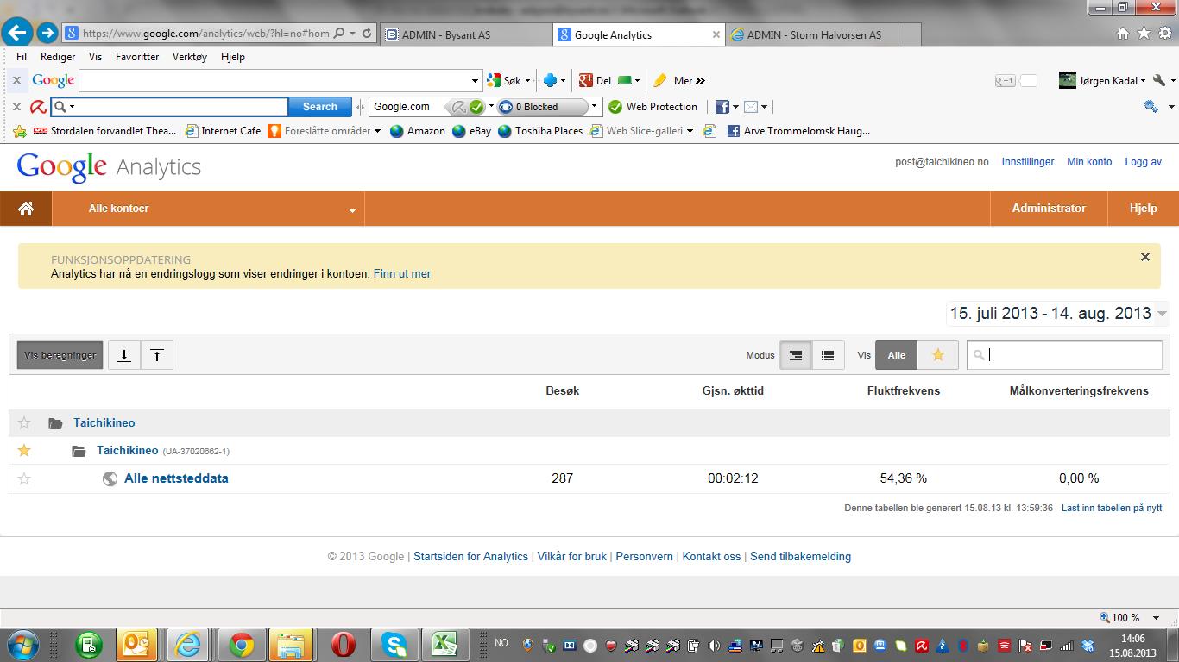Screen dimensions: 1179x662
Task: Launch Opera from the taskbar
Action: click(x=344, y=645)
